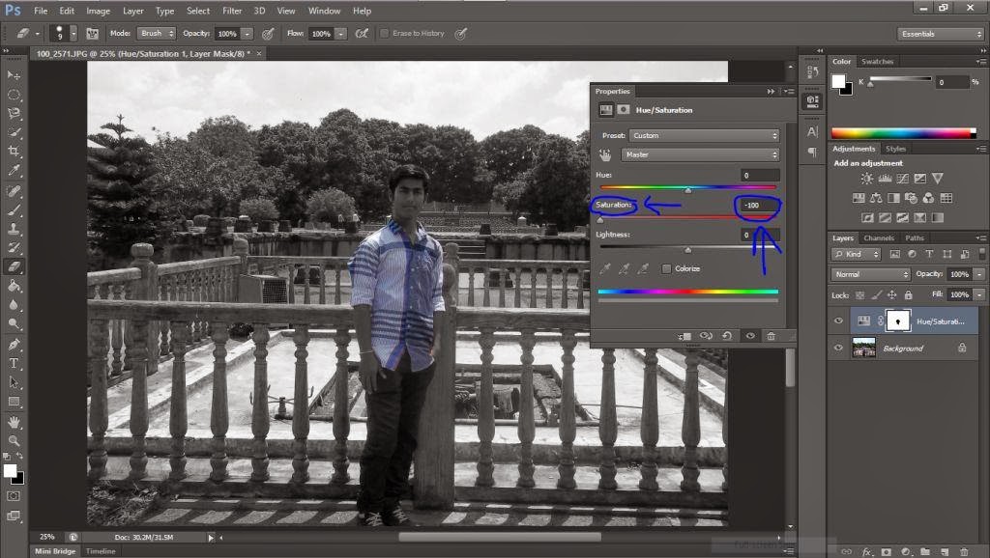Add a Curves adjustment
The image size is (990, 558).
click(902, 179)
